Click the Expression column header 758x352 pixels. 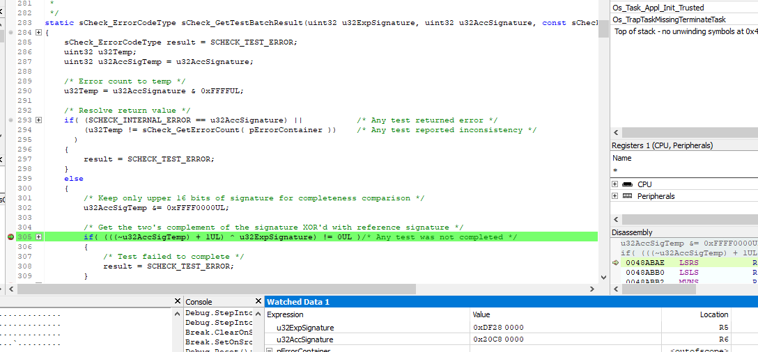coord(285,314)
